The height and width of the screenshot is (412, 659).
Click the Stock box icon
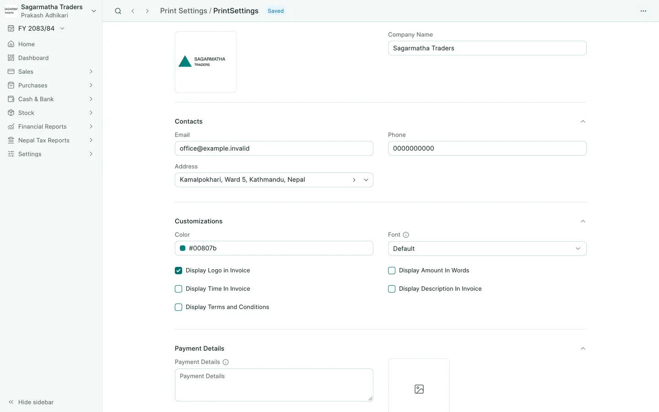pos(11,113)
